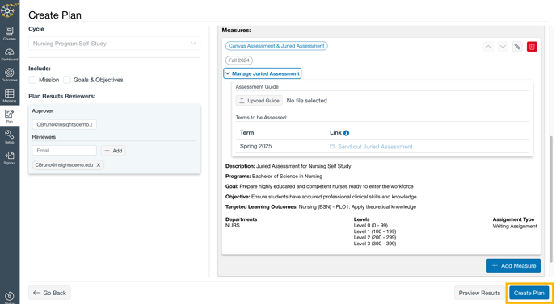Open the Outcomes target icon
556x304 pixels.
[x=10, y=75]
